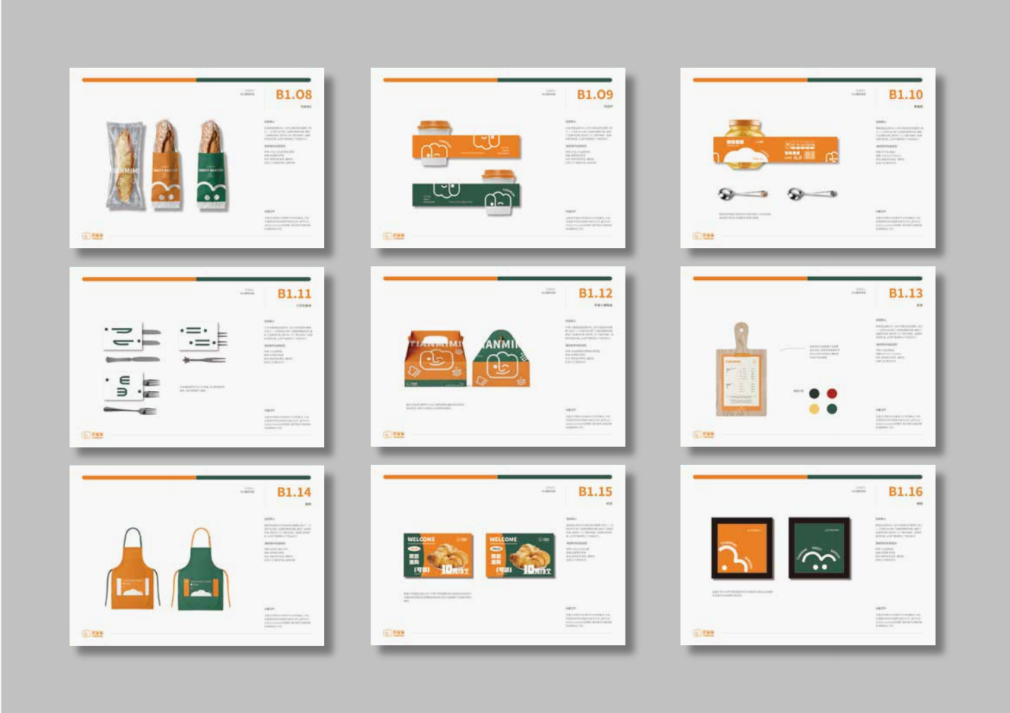Click the footer logo on page B1.14
Image resolution: width=1010 pixels, height=713 pixels.
pyautogui.click(x=93, y=634)
